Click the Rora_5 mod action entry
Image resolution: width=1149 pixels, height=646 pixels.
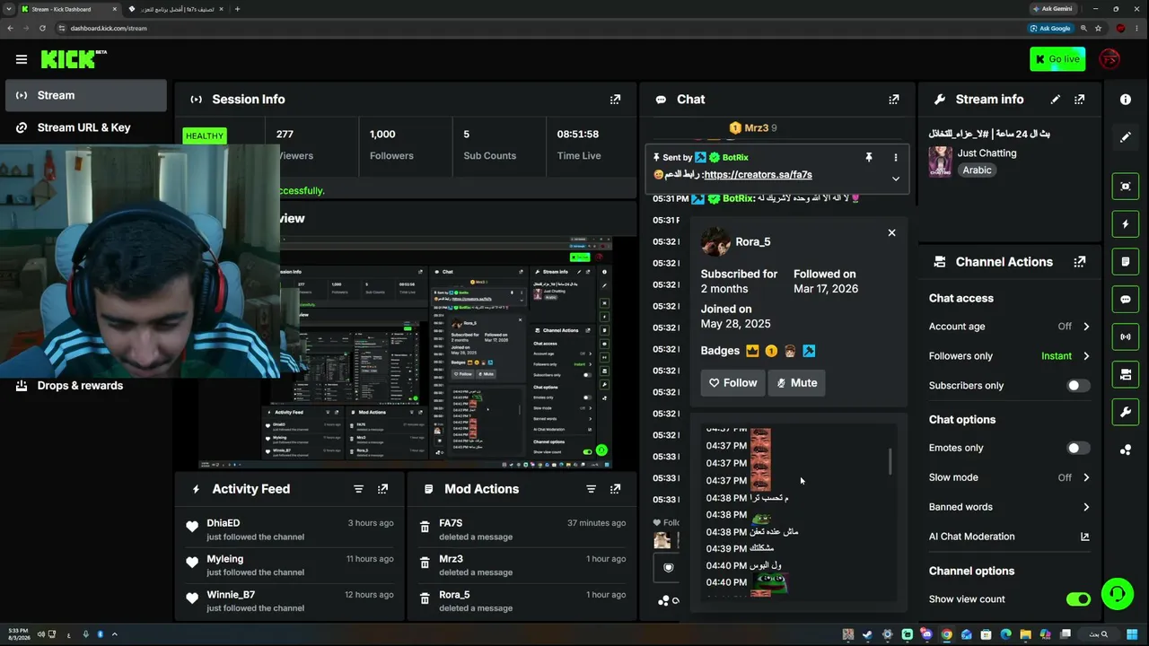(x=522, y=601)
